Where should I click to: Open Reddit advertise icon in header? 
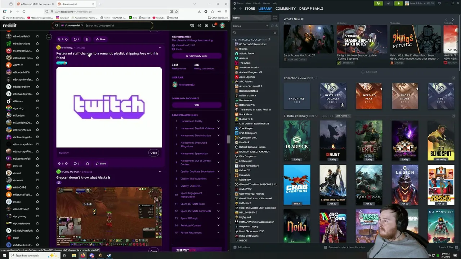(x=192, y=26)
